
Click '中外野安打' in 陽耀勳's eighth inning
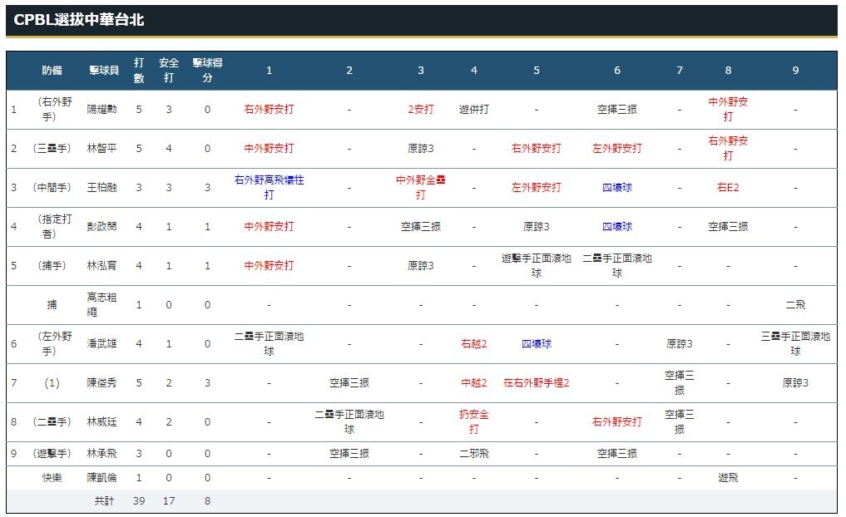tap(728, 110)
